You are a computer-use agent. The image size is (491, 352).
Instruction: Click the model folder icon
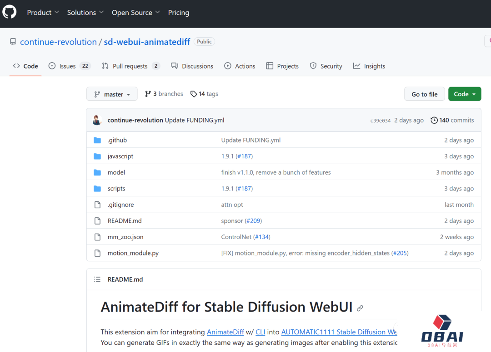tap(97, 172)
